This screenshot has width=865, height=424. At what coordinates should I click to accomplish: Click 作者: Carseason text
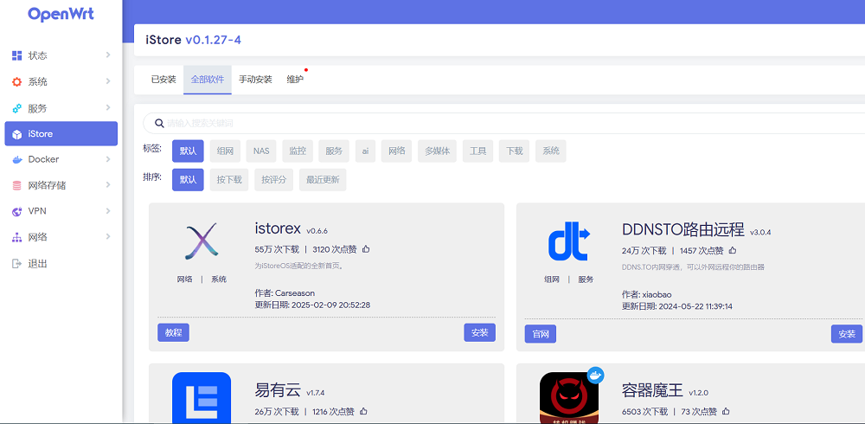pyautogui.click(x=285, y=292)
